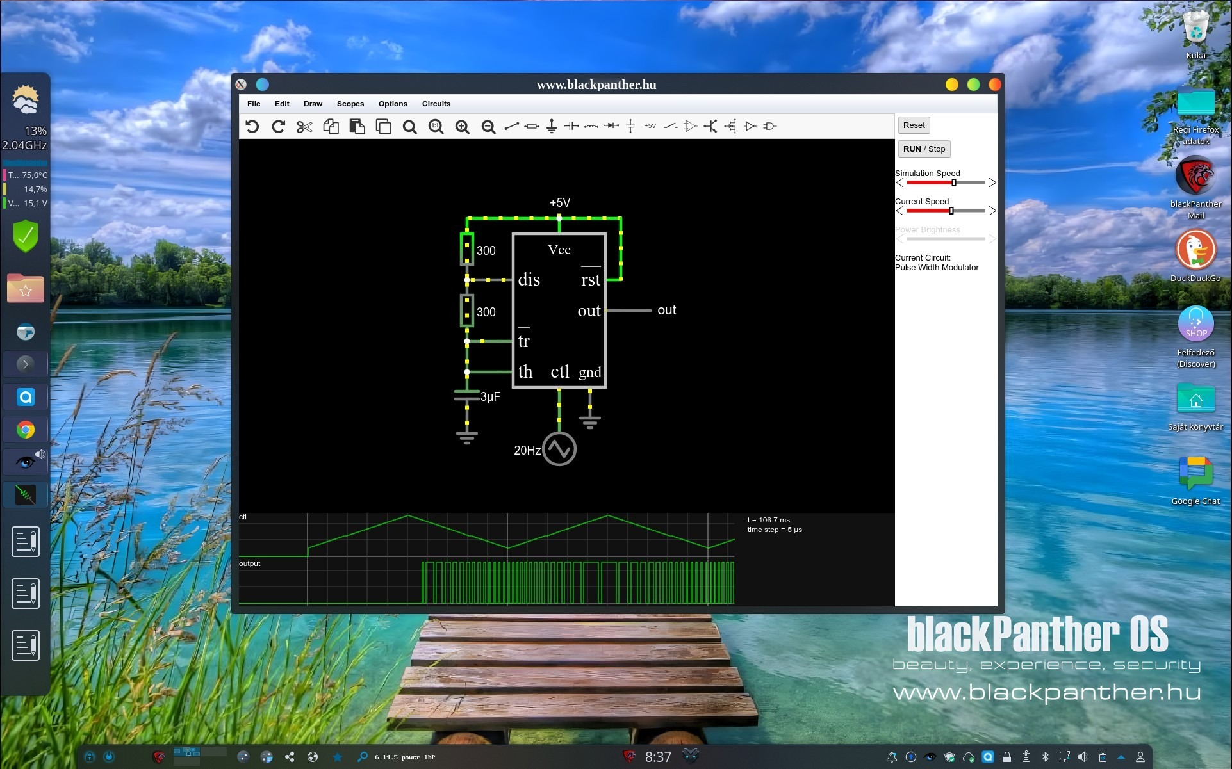Select the Add Wire tool
Viewport: 1232px width, 769px height.
coord(511,127)
